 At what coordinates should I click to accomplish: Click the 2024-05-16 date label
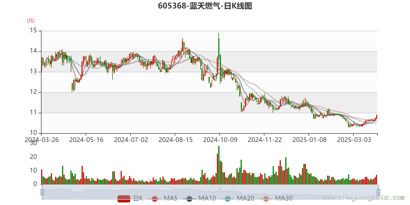pos(86,140)
